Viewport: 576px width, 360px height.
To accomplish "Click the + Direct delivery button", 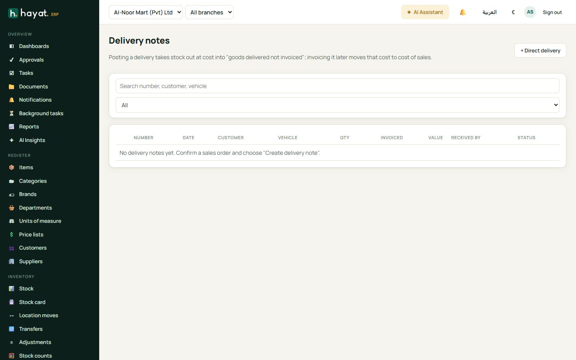I will coord(540,50).
